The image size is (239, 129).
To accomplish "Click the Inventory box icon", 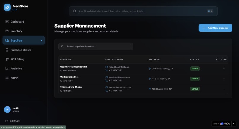I will click(7, 31).
